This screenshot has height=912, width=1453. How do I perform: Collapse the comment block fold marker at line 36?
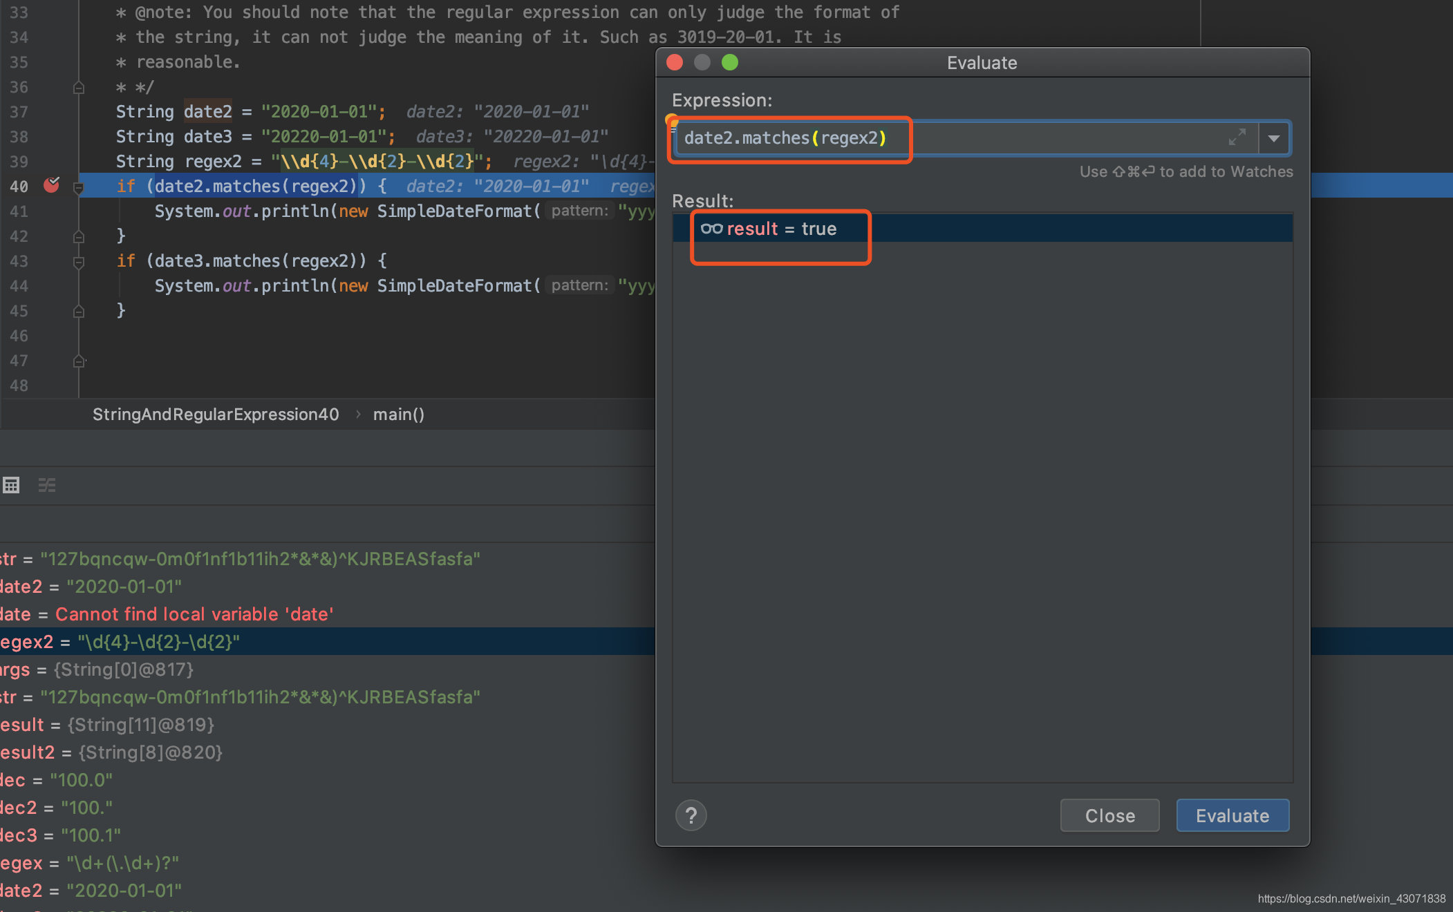[79, 87]
